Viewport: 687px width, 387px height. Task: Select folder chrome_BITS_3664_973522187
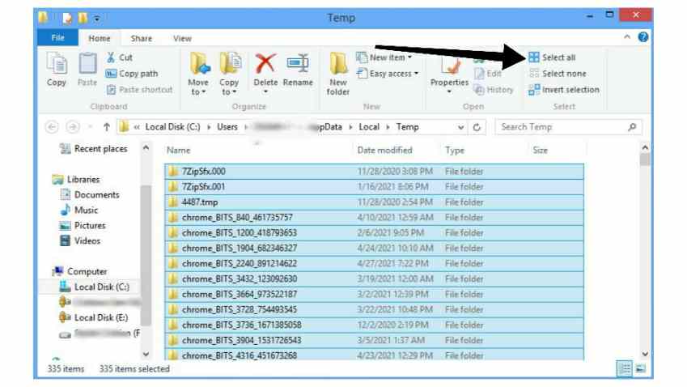[x=374, y=294]
